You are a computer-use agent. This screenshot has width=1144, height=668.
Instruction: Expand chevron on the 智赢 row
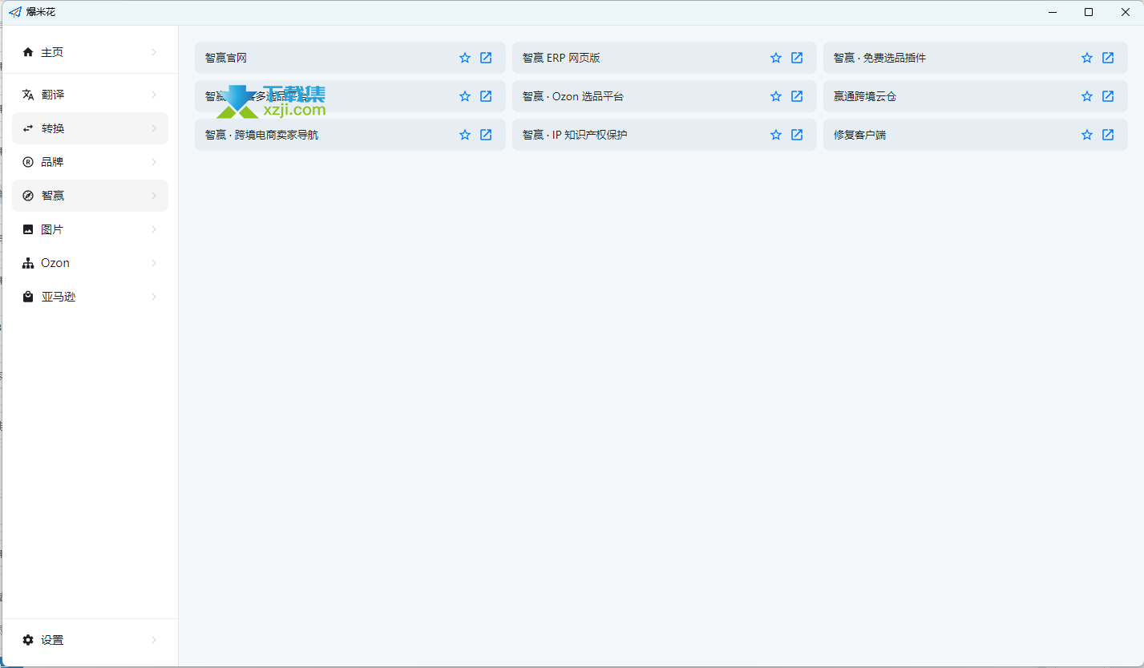(x=154, y=196)
